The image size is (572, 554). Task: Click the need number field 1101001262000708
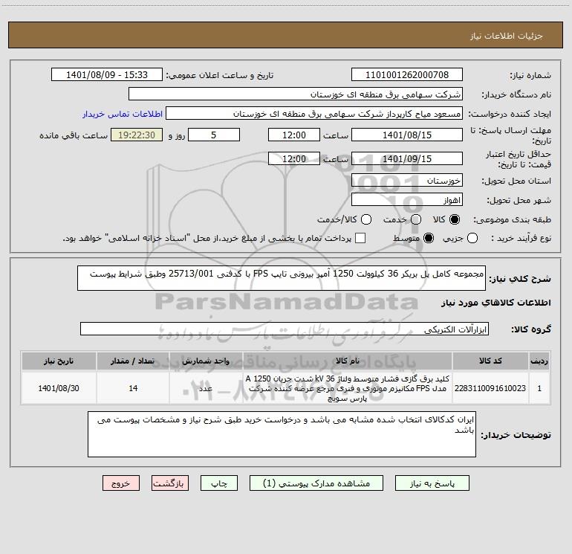pos(407,75)
